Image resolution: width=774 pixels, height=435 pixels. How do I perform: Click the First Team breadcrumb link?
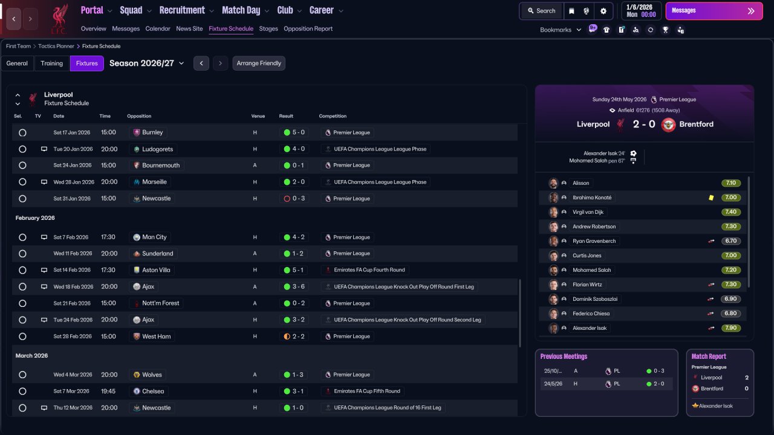(x=18, y=46)
